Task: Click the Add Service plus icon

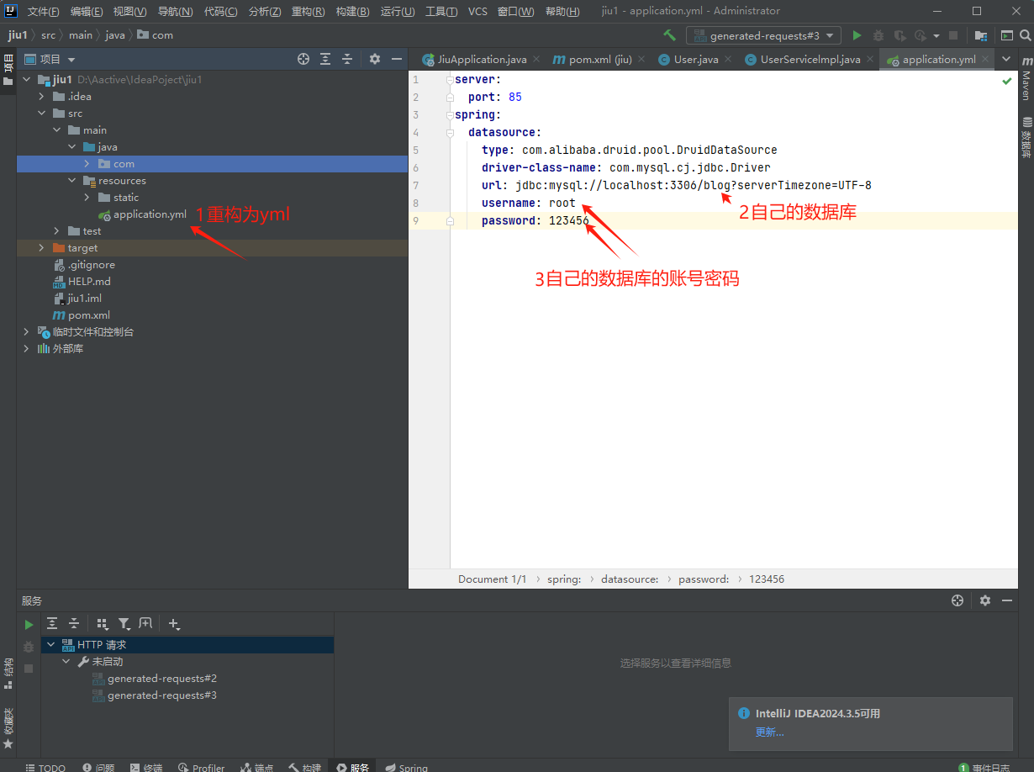Action: 174,623
